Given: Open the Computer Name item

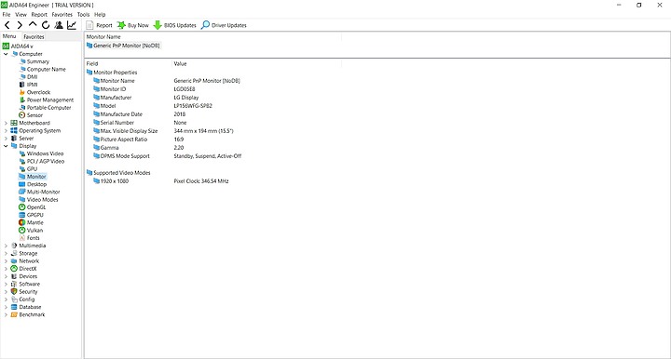Looking at the screenshot, I should coord(47,69).
